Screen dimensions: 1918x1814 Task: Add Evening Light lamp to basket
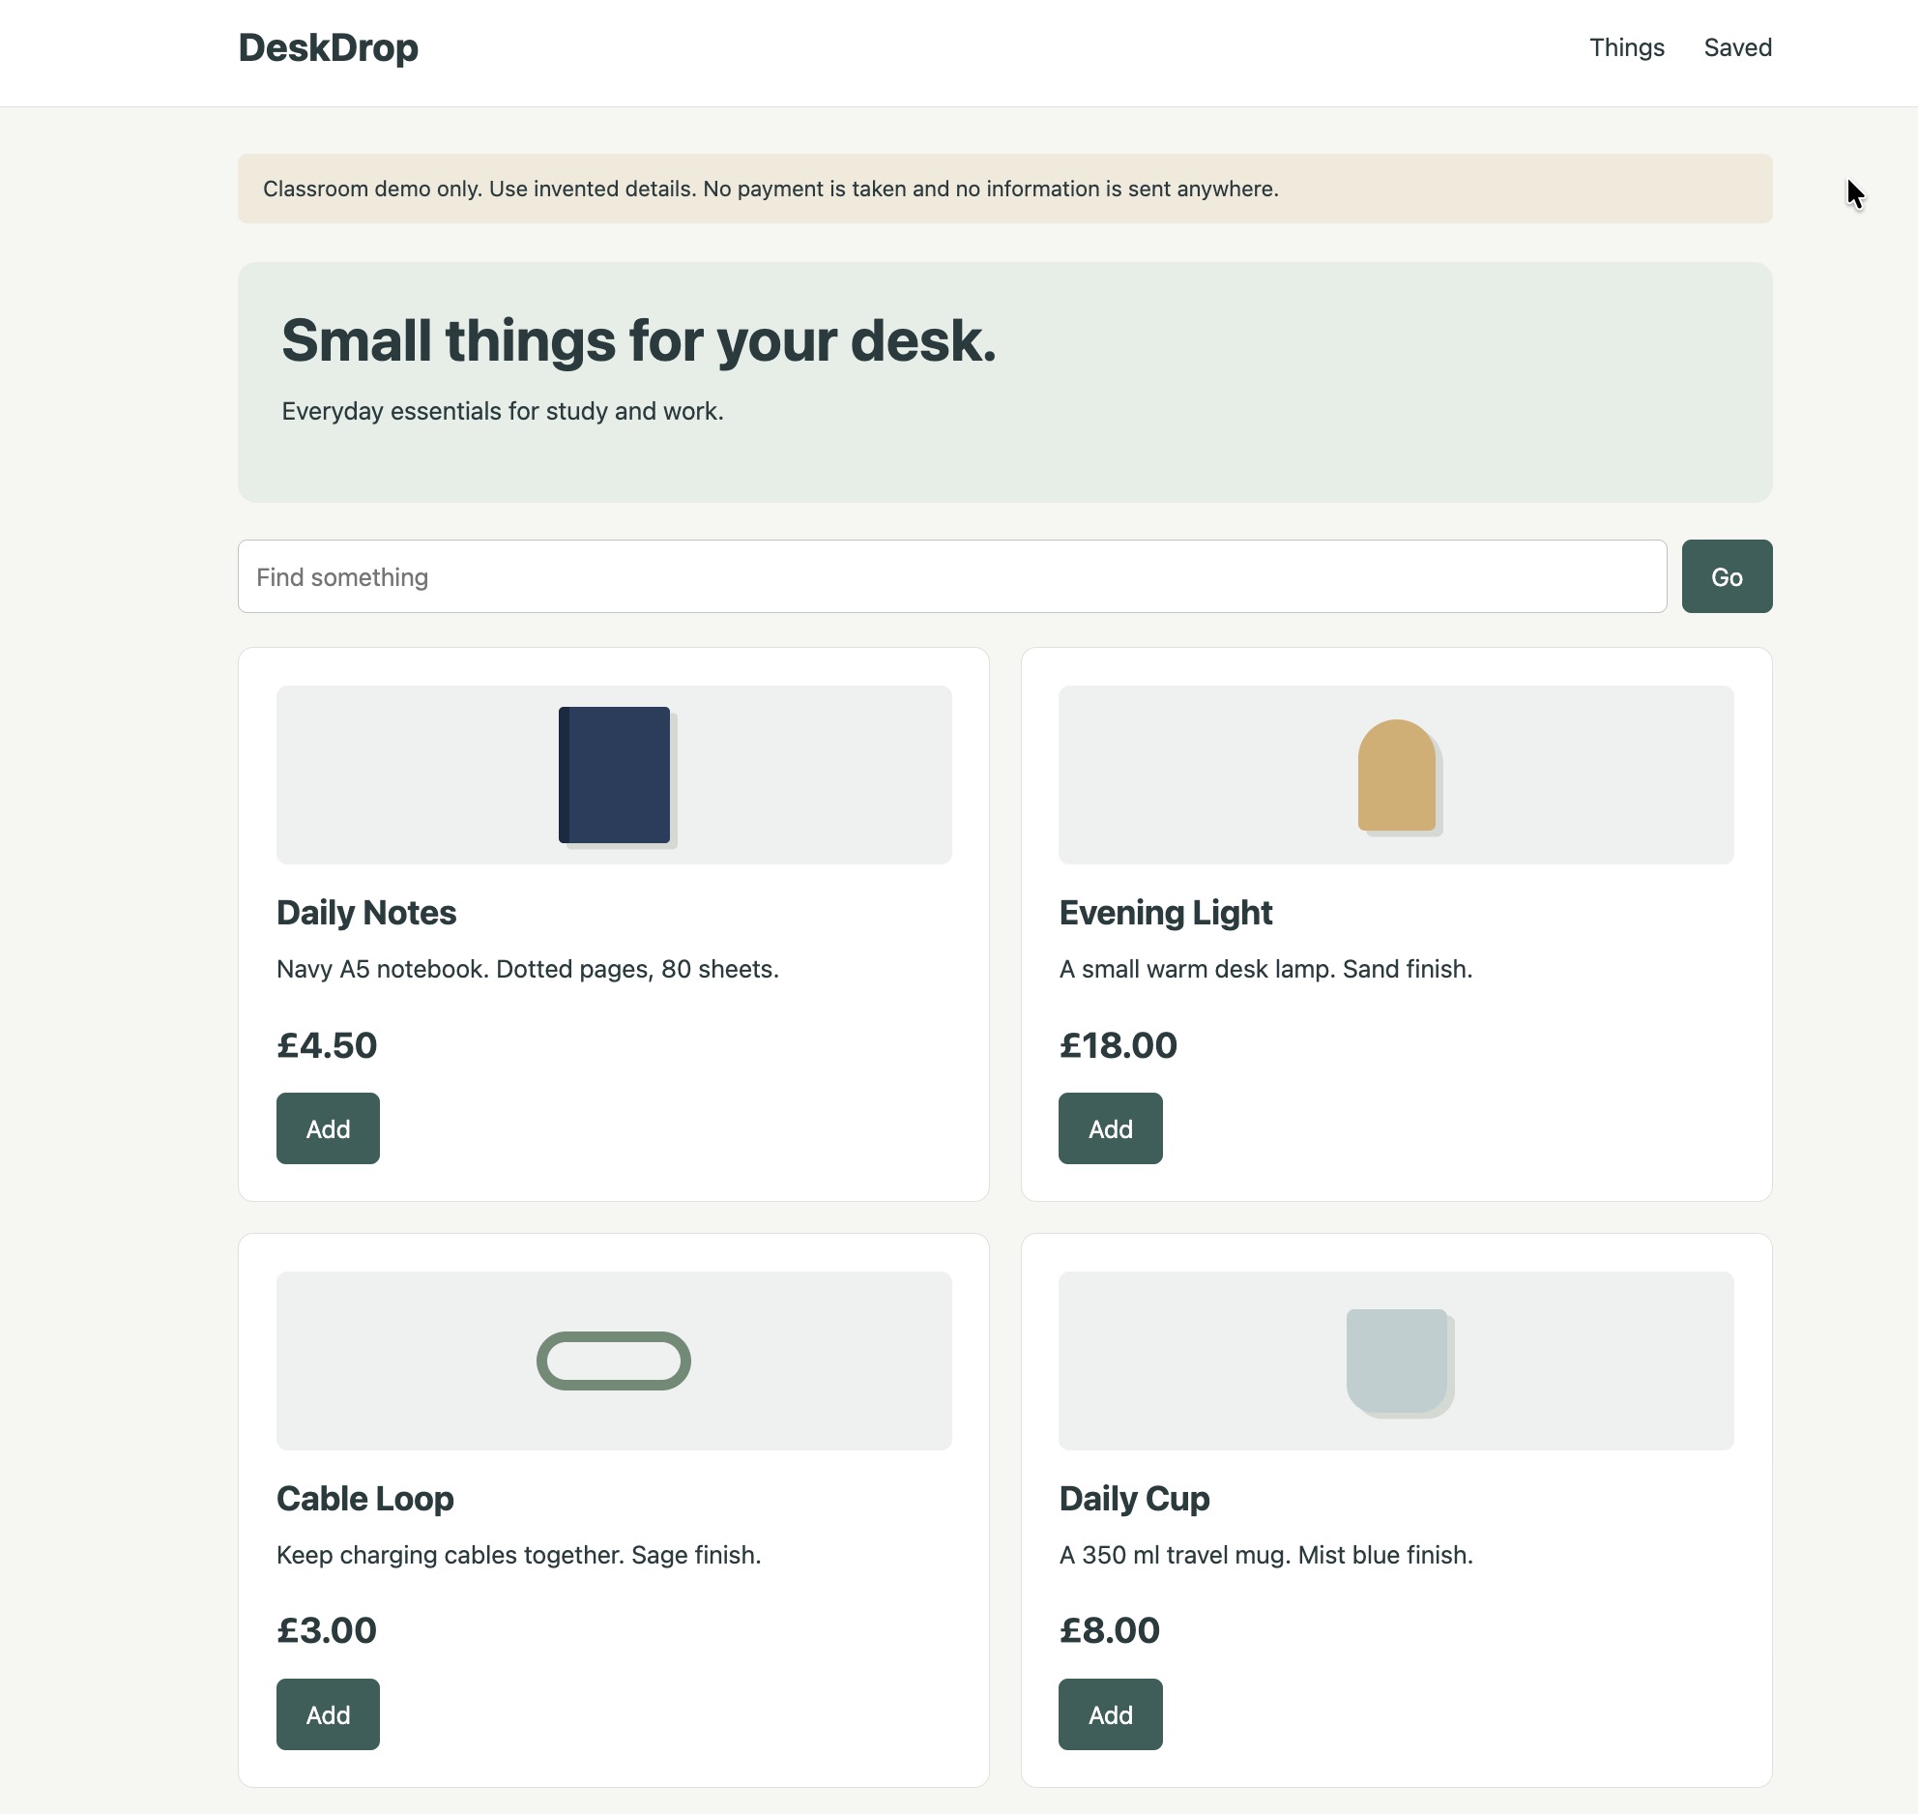click(x=1110, y=1128)
